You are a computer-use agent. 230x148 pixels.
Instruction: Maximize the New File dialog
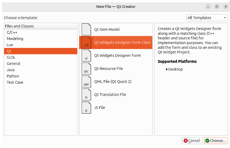coord(217,7)
